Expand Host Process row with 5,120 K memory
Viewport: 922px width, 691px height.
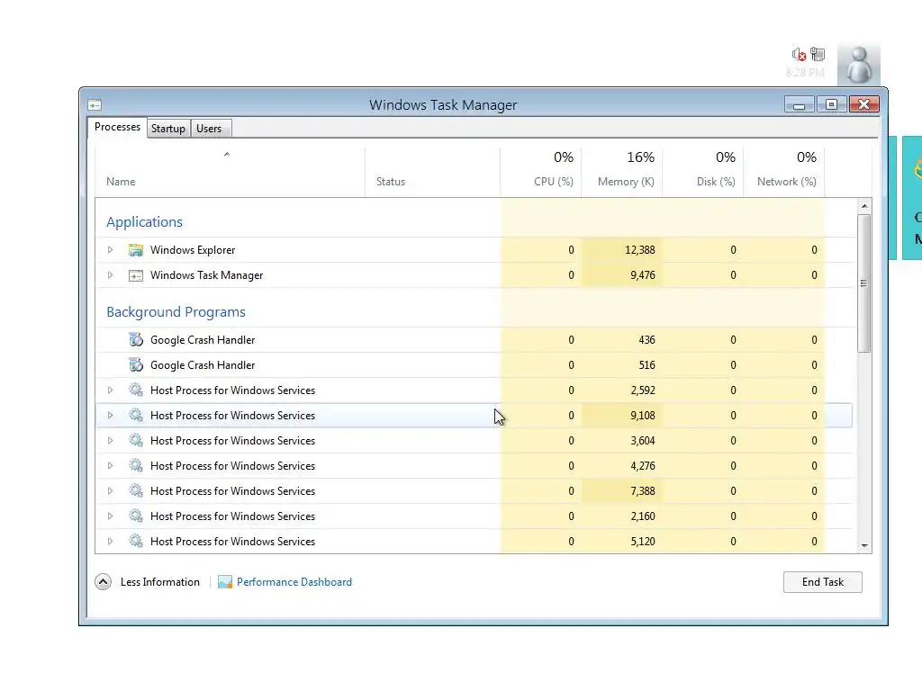click(110, 541)
